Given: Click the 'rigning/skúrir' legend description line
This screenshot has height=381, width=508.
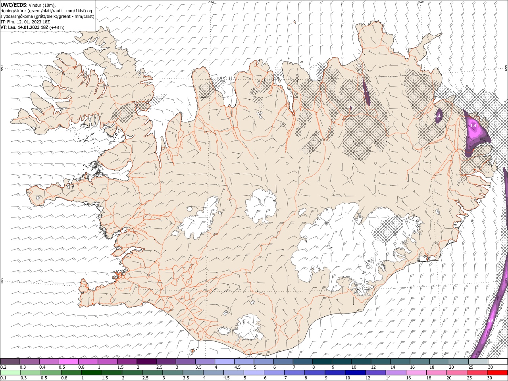Looking at the screenshot, I should pos(46,11).
